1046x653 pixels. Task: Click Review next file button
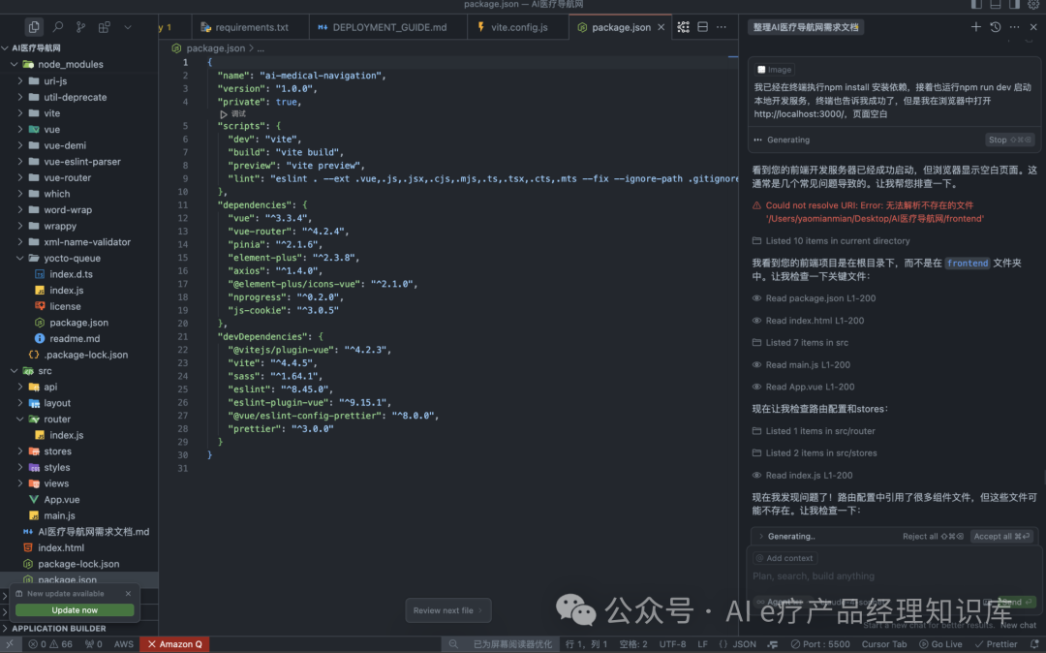(x=447, y=609)
